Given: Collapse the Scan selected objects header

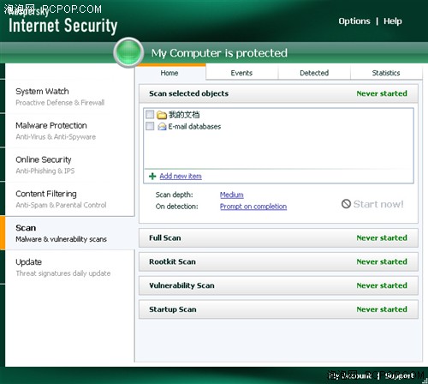Looking at the screenshot, I should pos(278,93).
